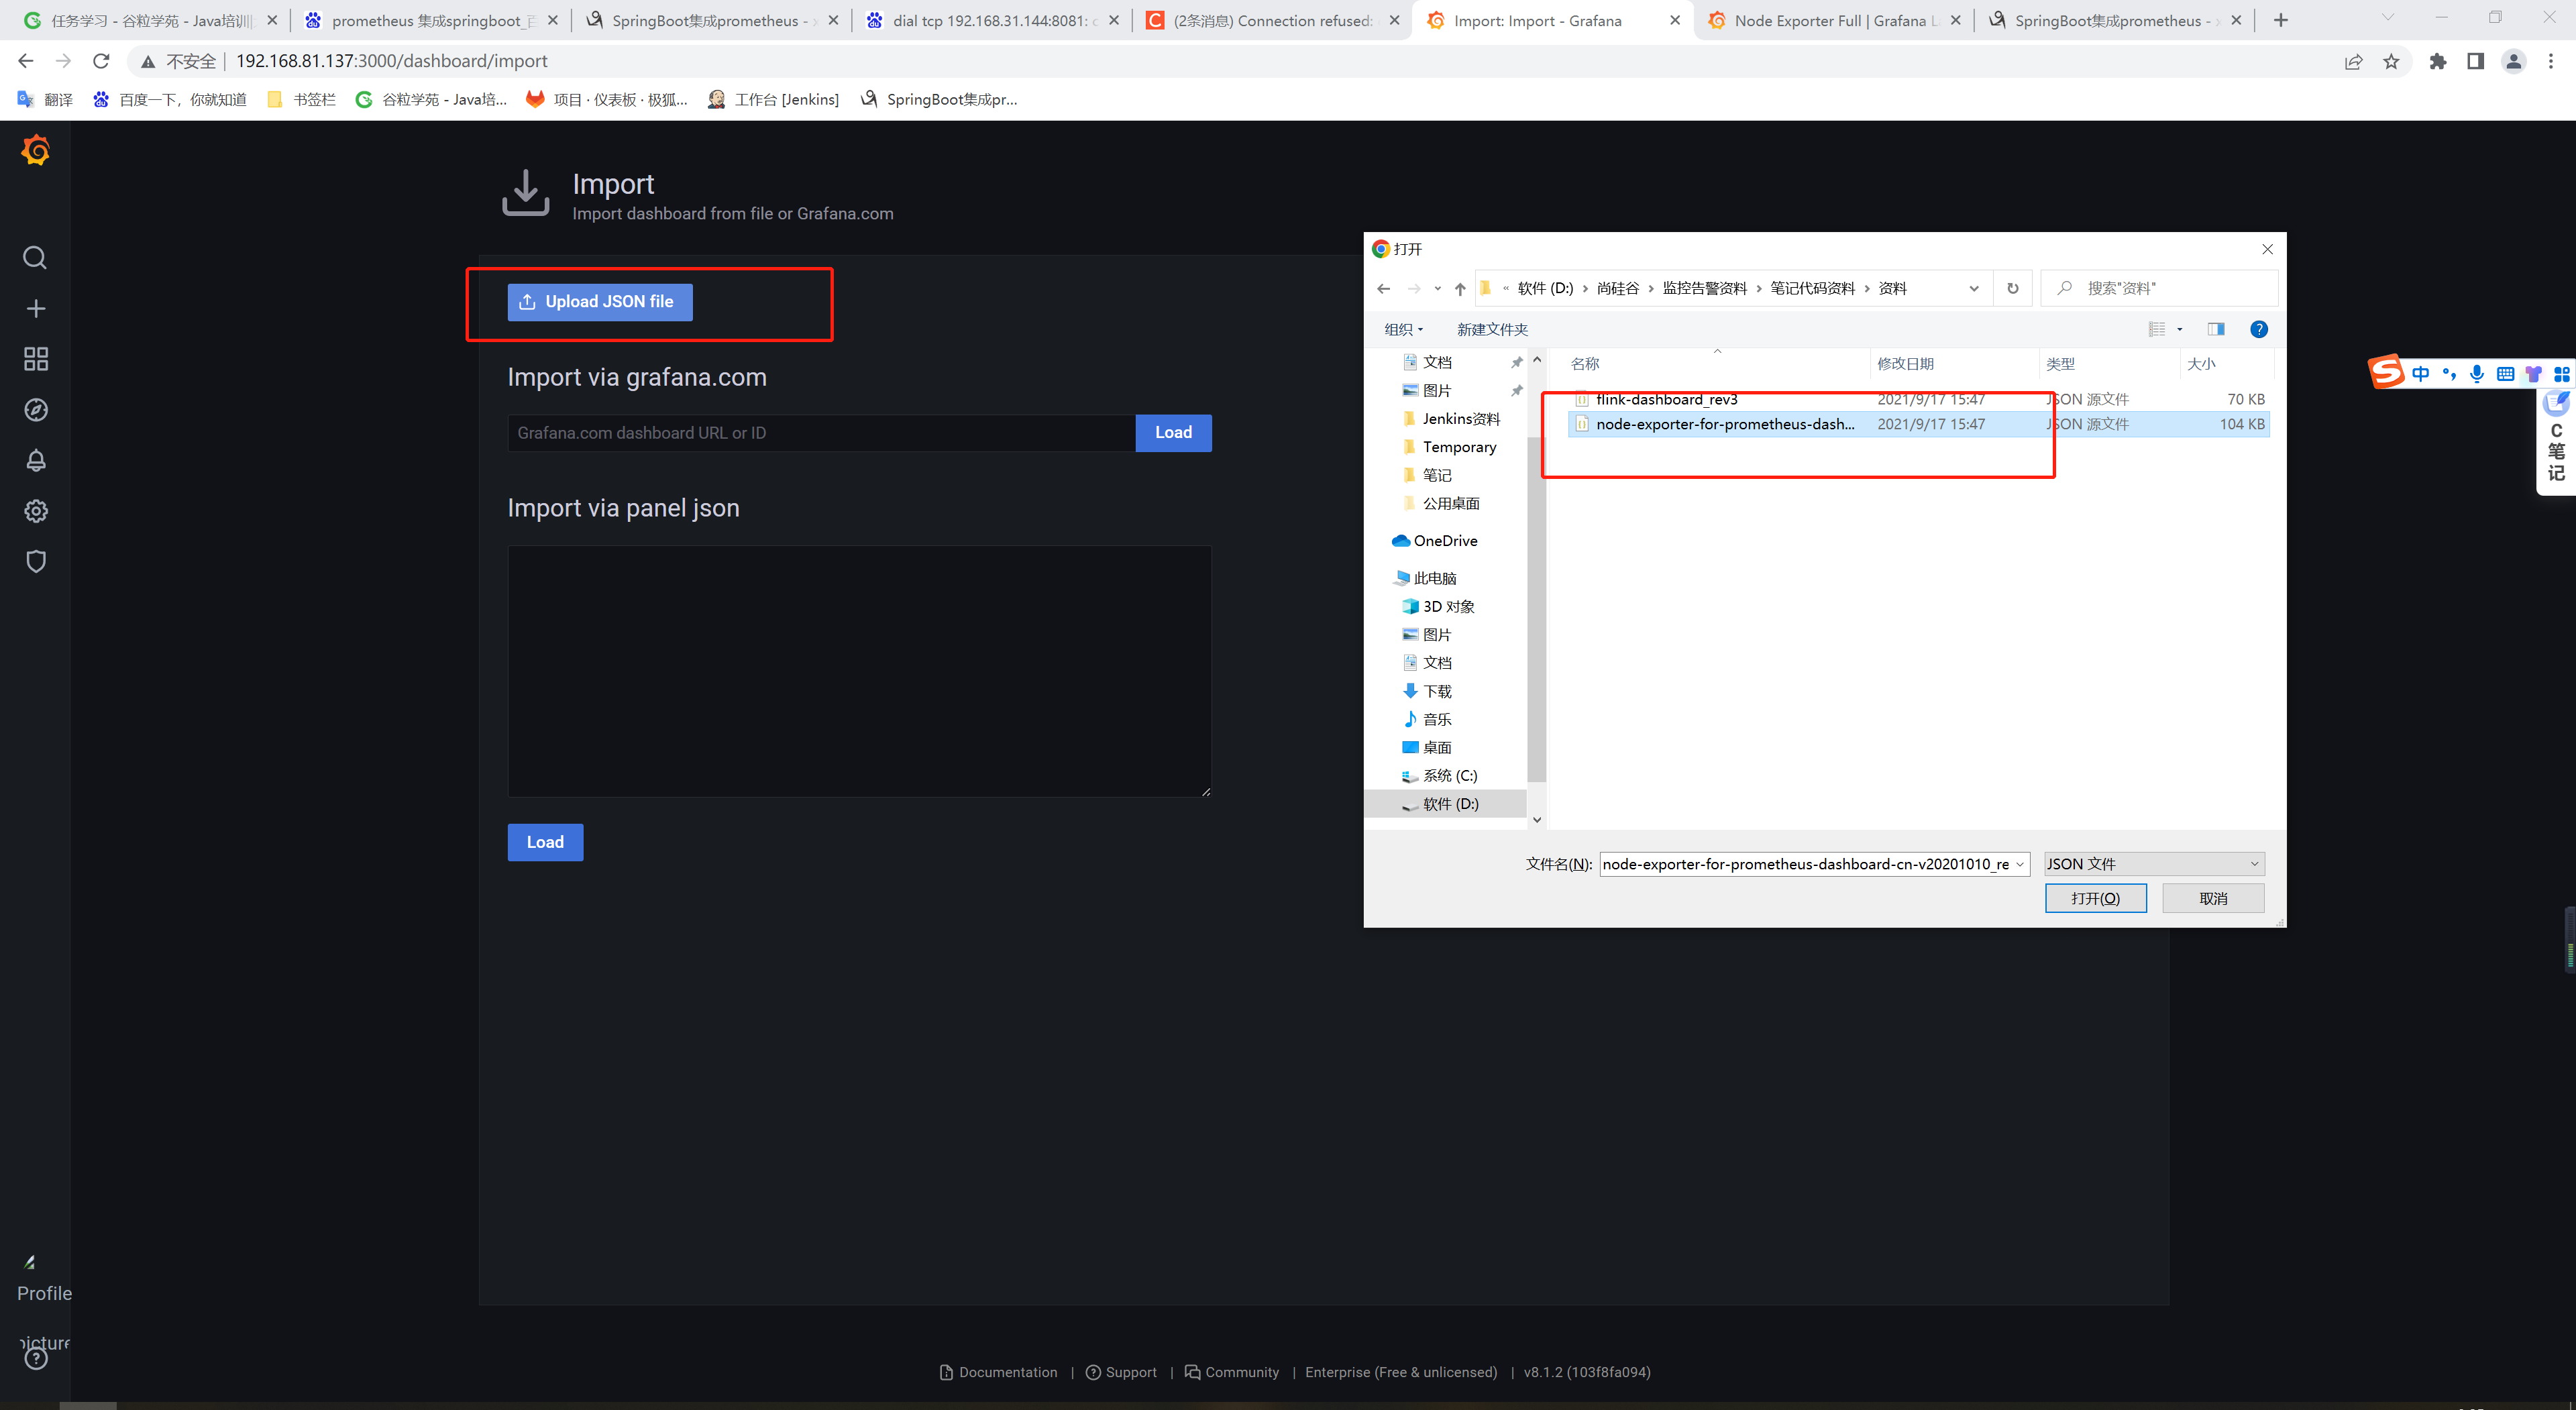Open the Grafana search icon
The image size is (2576, 1410).
click(x=35, y=258)
